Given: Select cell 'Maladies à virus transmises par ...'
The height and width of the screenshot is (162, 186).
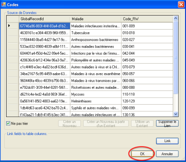Looking at the screenshot, I should 96,81.
